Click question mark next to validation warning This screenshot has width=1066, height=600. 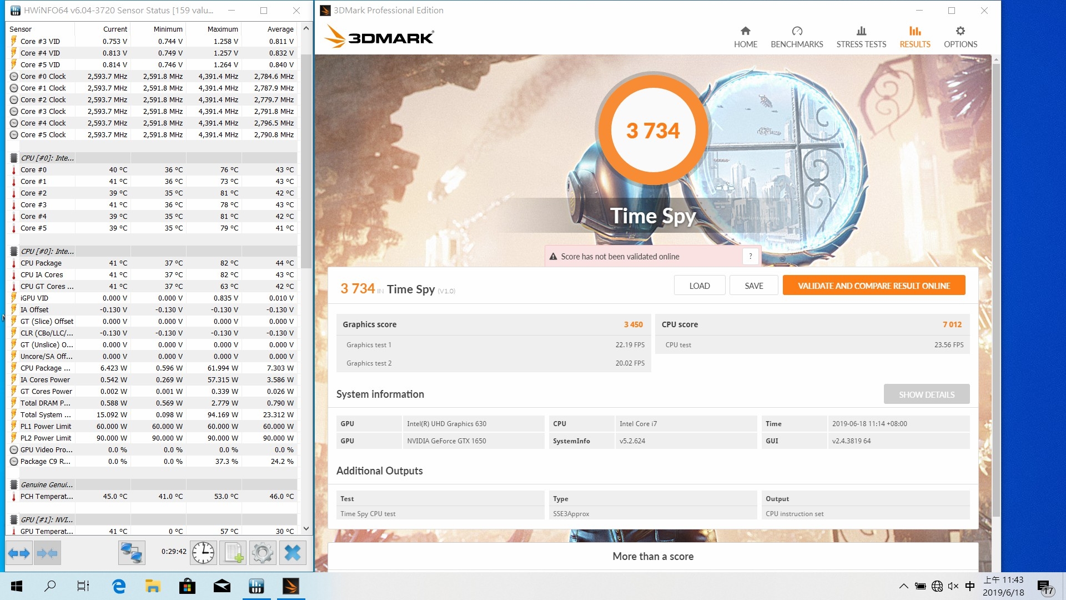751,256
